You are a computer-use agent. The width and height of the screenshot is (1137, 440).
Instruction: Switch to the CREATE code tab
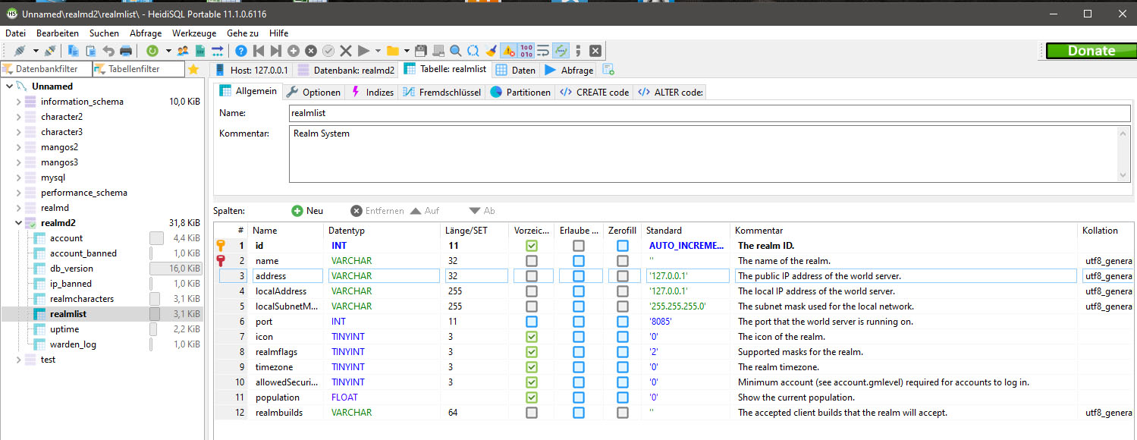(x=594, y=92)
